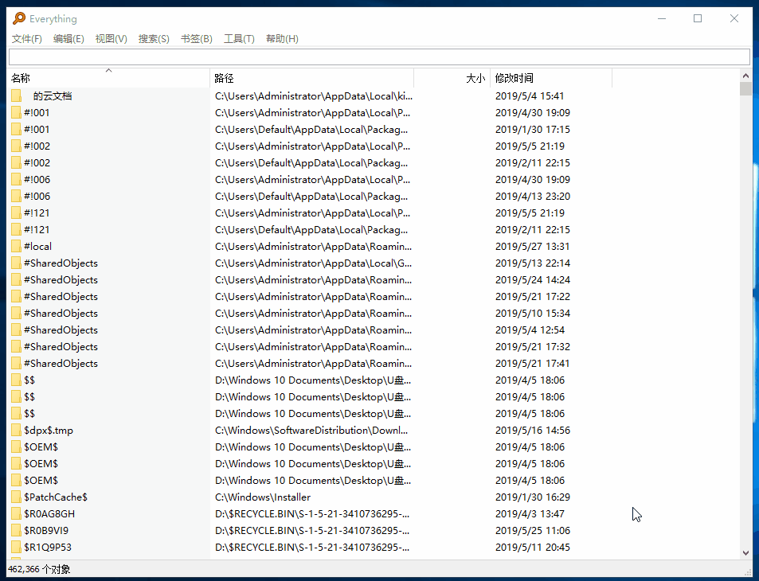Select the #local folder name
Viewport: 759px width, 581px height.
click(x=37, y=246)
